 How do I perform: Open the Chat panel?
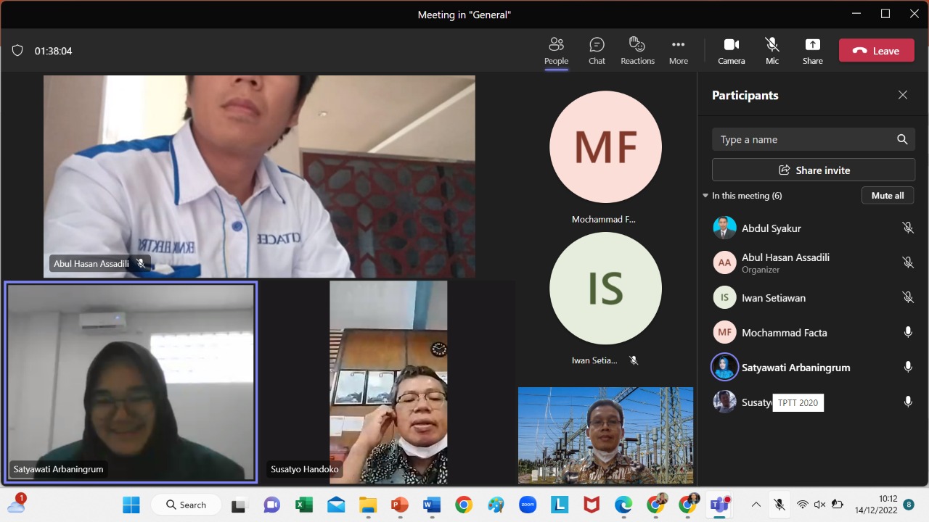(x=597, y=51)
